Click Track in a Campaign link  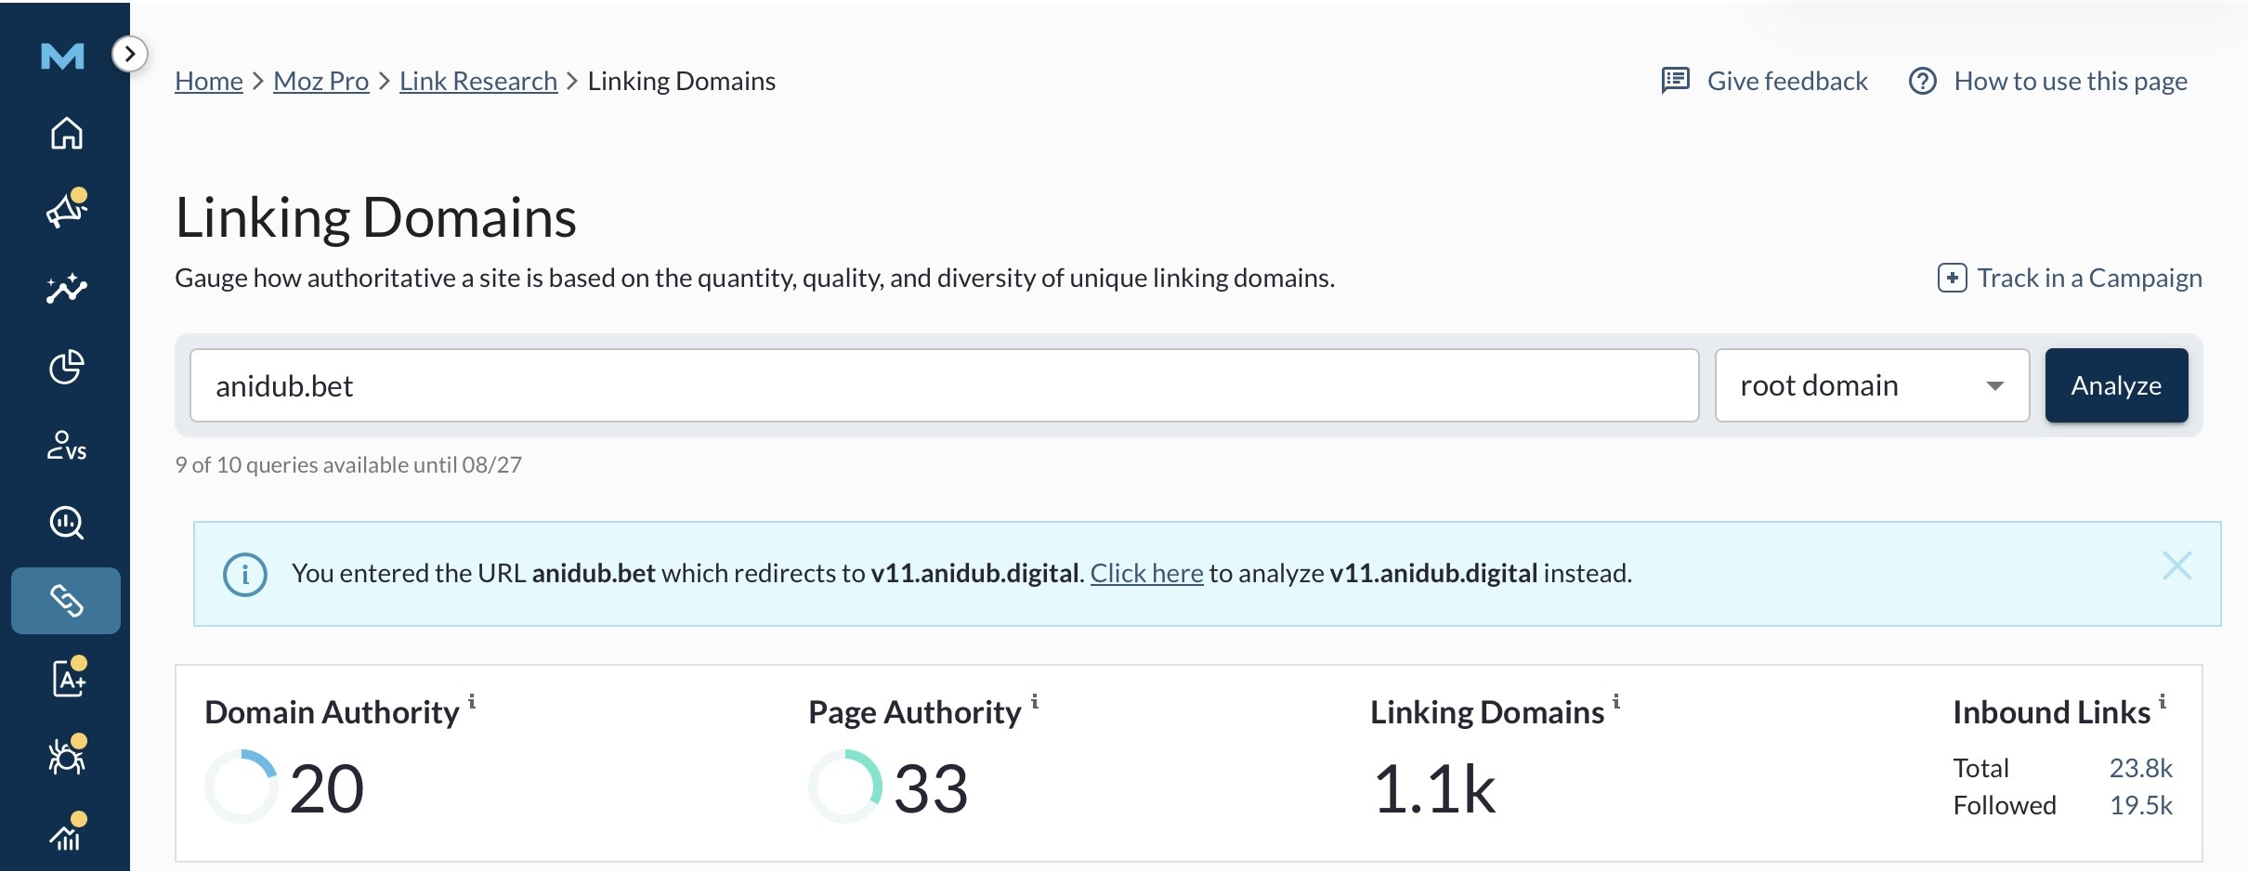pos(2089,279)
